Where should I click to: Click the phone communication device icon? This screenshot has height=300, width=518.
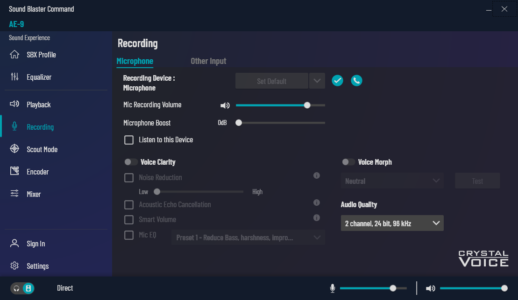(x=356, y=81)
